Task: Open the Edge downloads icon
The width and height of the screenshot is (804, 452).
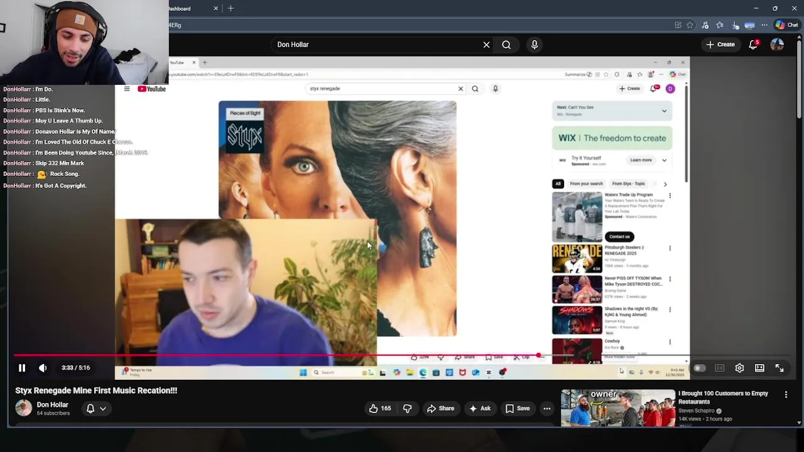Action: pos(734,25)
